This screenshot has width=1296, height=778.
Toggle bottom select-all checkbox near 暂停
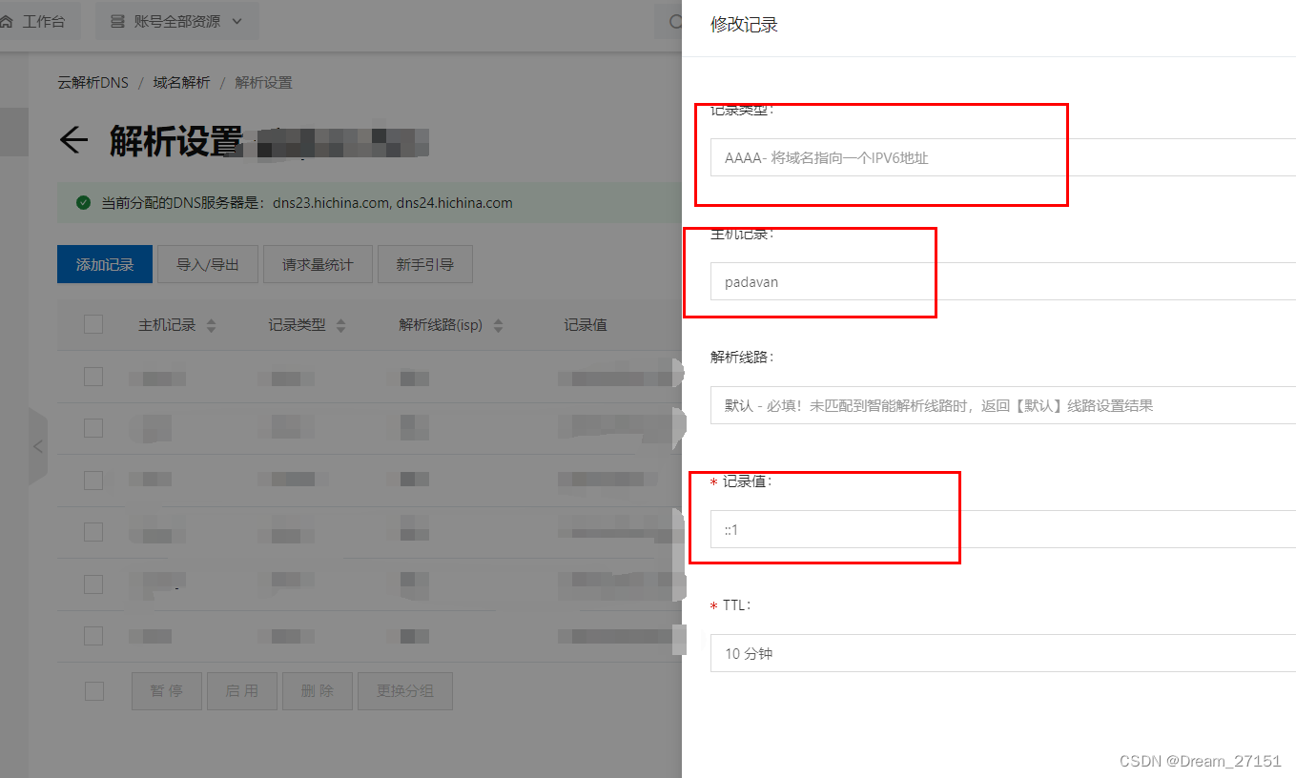coord(93,690)
